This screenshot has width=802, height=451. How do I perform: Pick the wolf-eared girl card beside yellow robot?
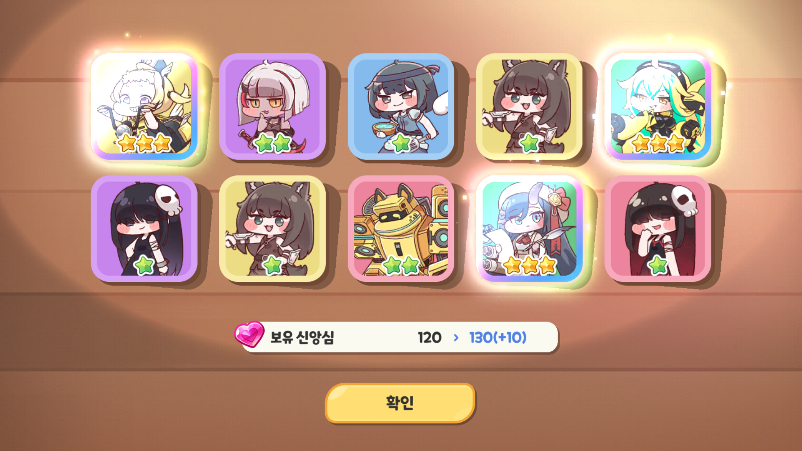click(x=272, y=229)
